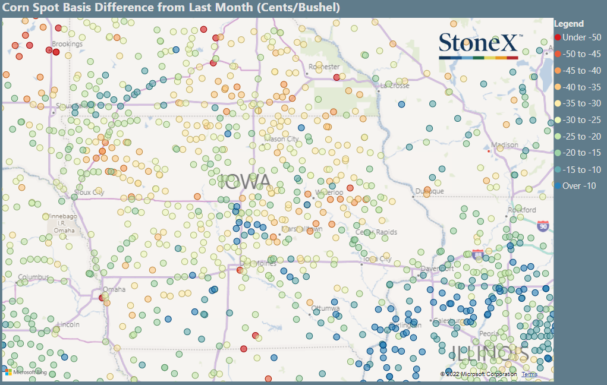Click the IOWA state label
The width and height of the screenshot is (607, 385).
pos(245,181)
